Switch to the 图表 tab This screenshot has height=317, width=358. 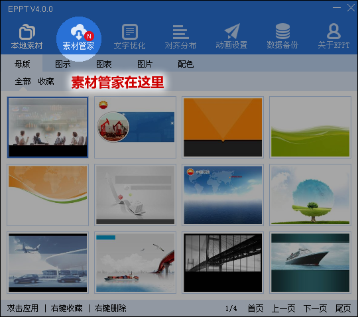[104, 64]
